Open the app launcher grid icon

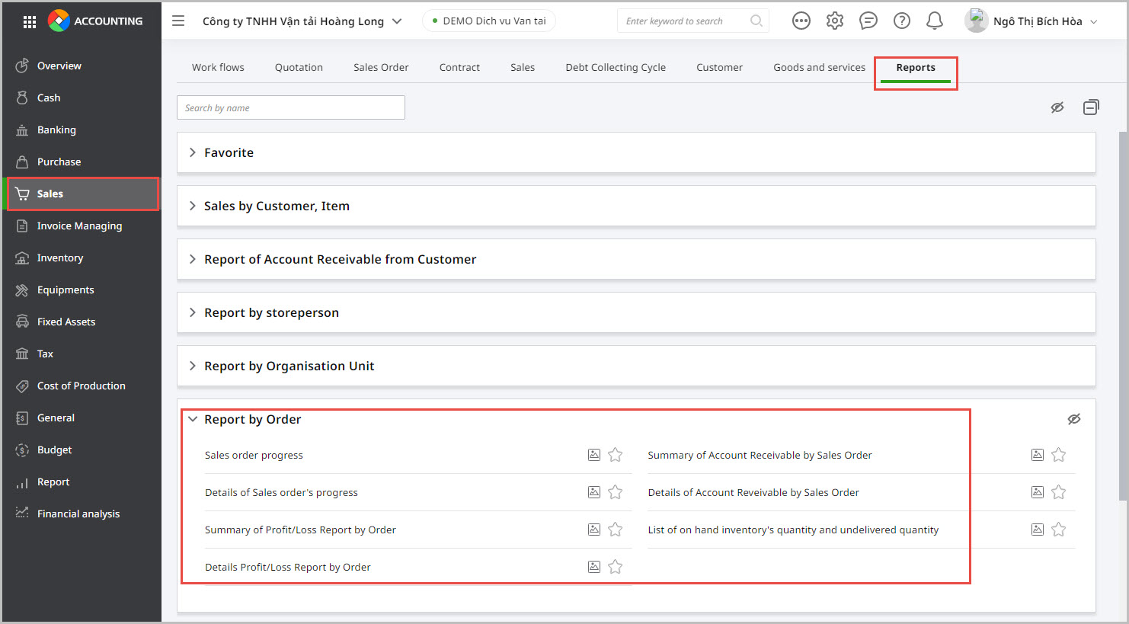[30, 21]
